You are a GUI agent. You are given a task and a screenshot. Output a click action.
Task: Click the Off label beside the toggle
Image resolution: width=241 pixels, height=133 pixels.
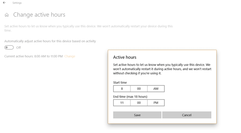18,48
